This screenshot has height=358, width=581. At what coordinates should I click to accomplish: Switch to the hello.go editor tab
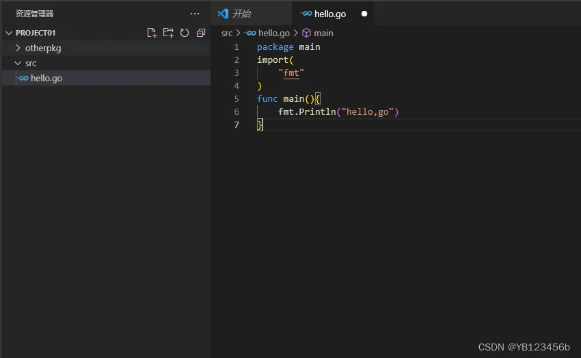[333, 14]
